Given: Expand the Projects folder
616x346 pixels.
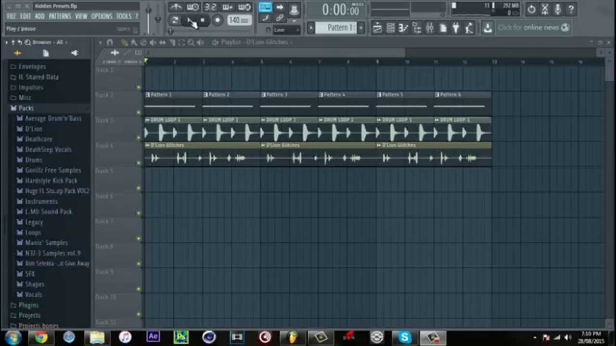Looking at the screenshot, I should [29, 316].
